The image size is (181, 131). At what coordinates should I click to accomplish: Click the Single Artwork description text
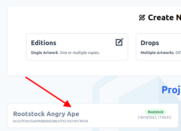[65, 53]
